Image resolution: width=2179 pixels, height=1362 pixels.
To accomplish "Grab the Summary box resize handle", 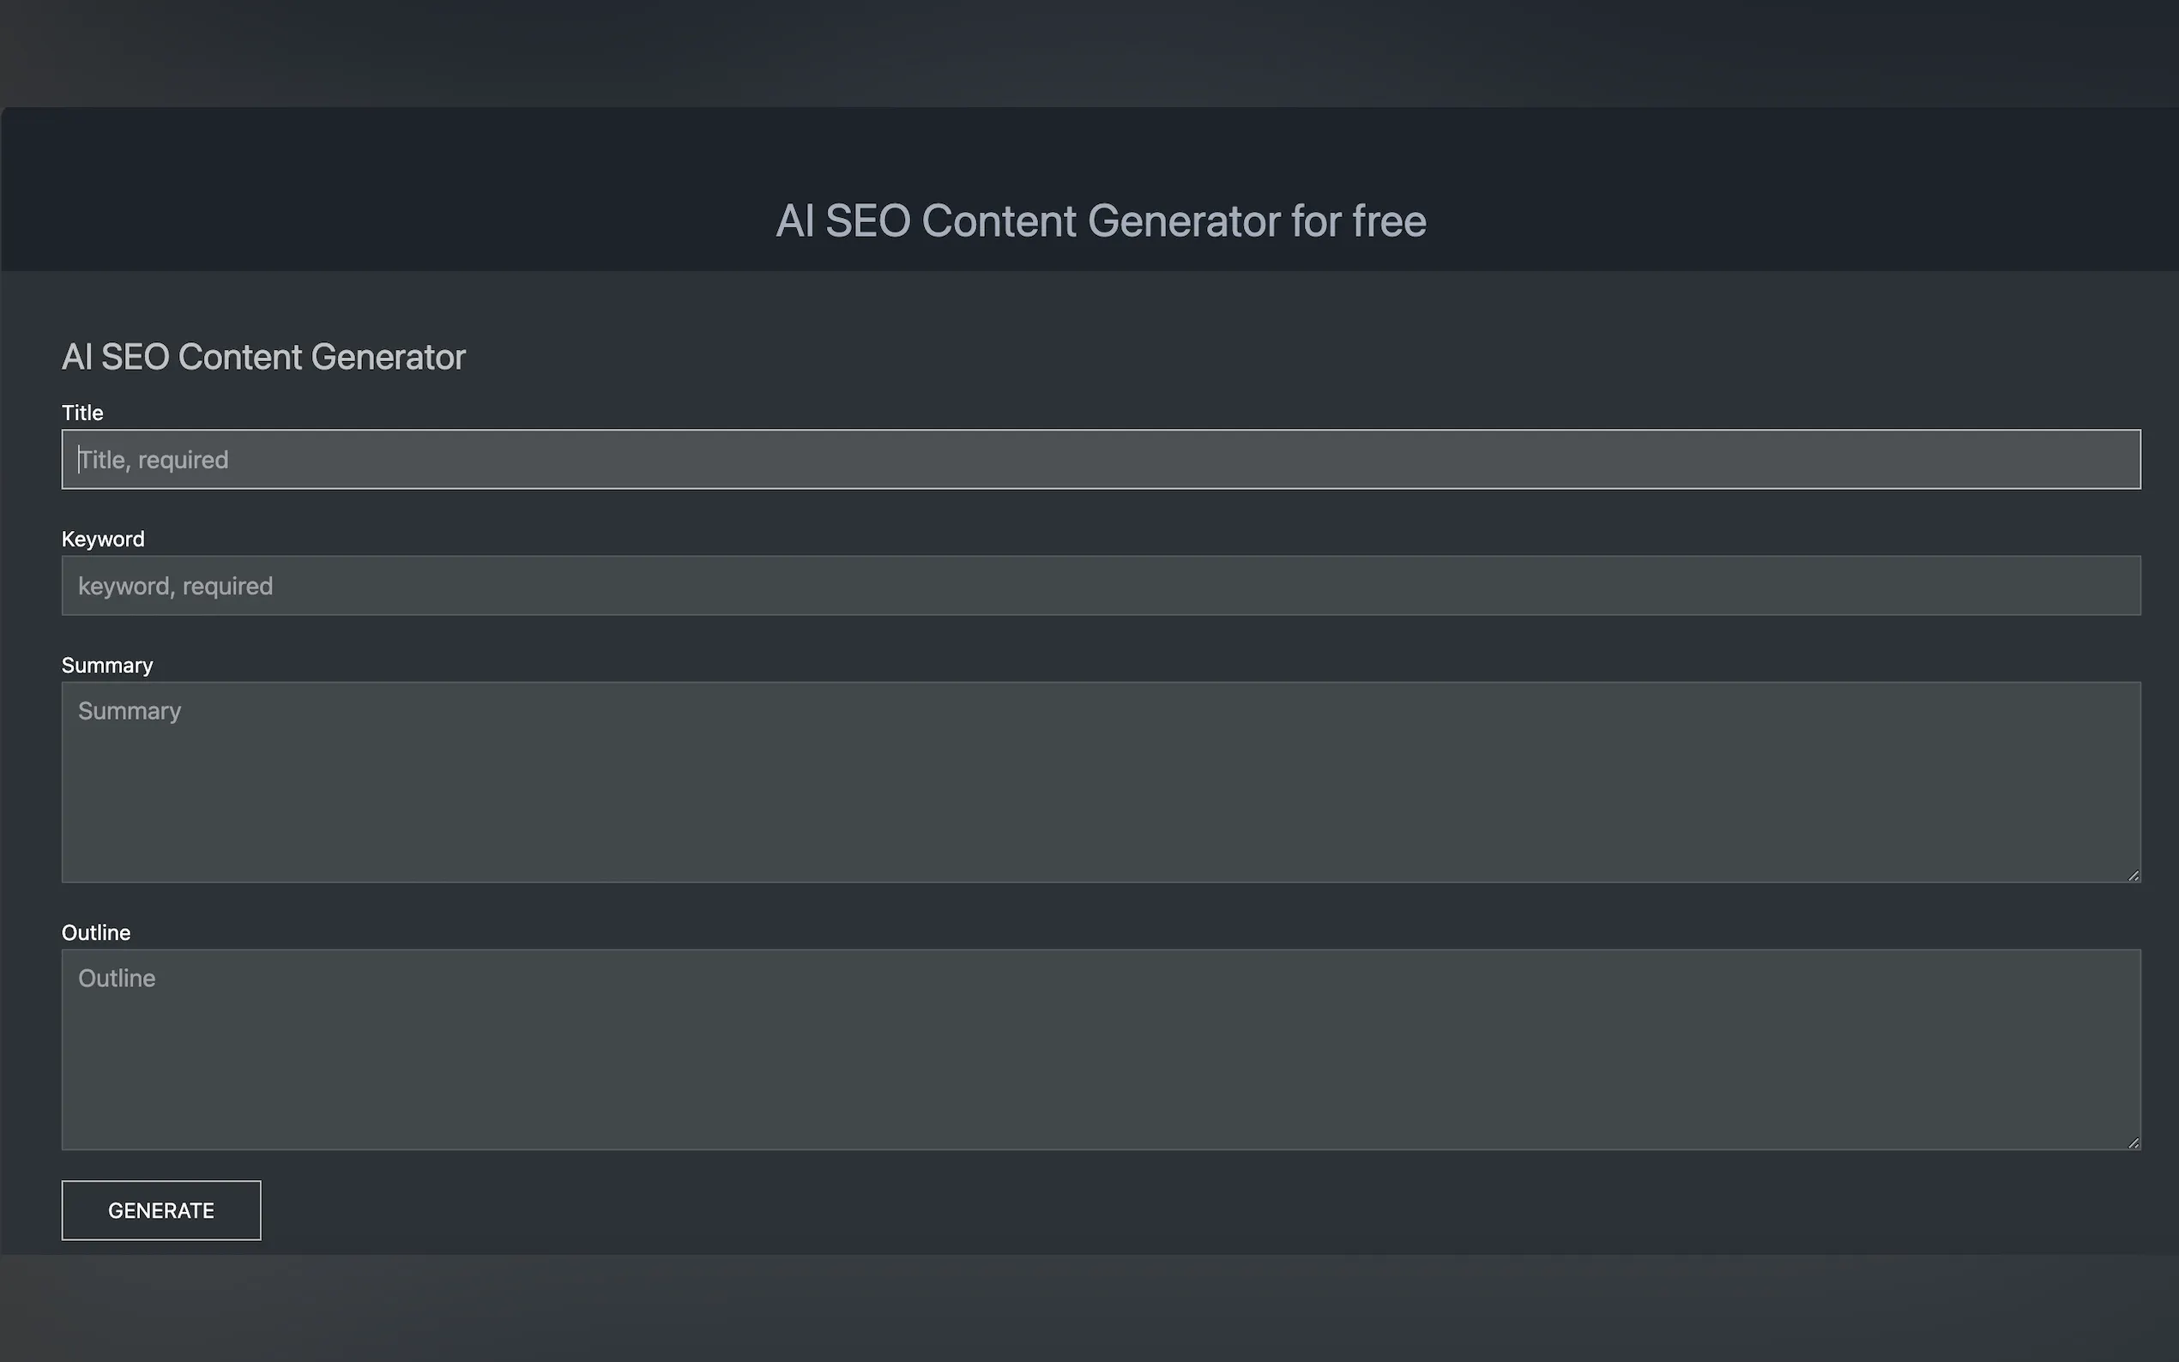I will (x=2133, y=875).
